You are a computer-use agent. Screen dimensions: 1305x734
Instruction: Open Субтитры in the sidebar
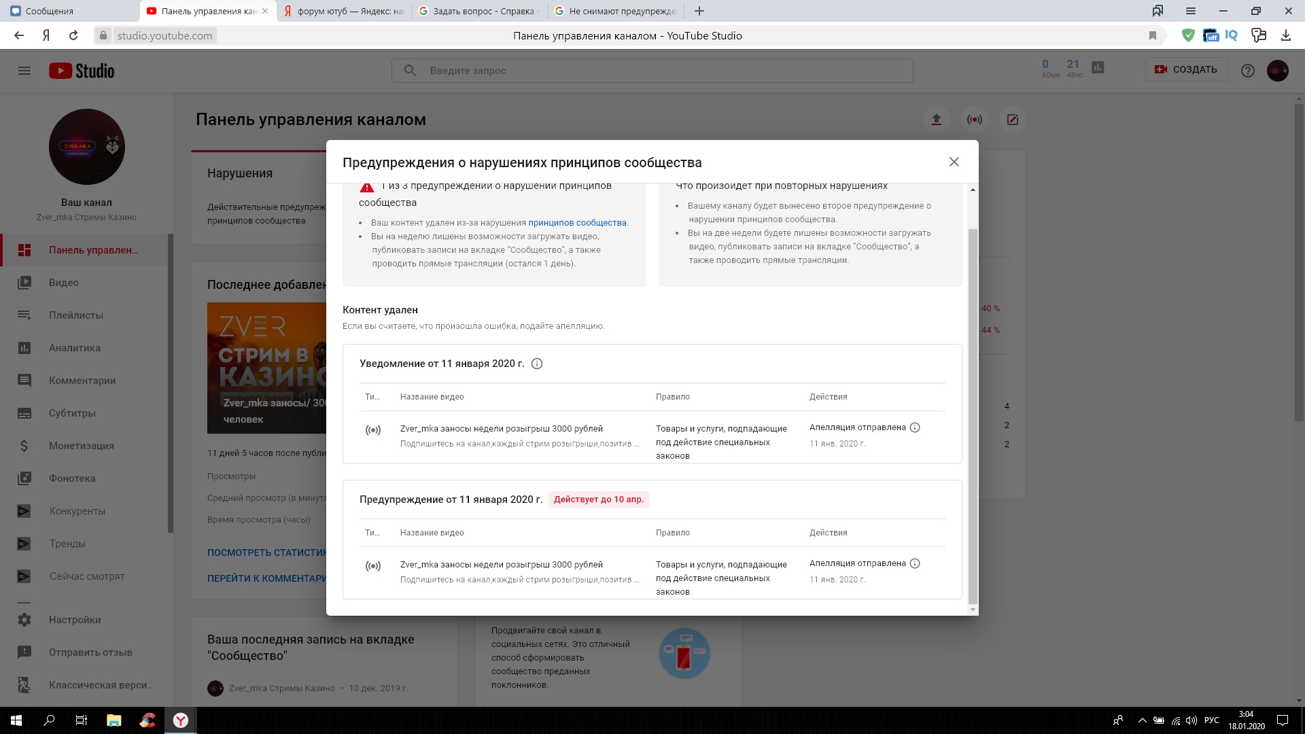click(86, 413)
